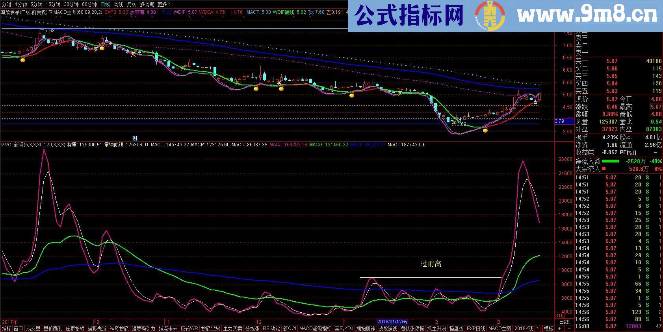Click the 涨幅 9.98% value
Screen dimensions: 663x332
coord(610,114)
